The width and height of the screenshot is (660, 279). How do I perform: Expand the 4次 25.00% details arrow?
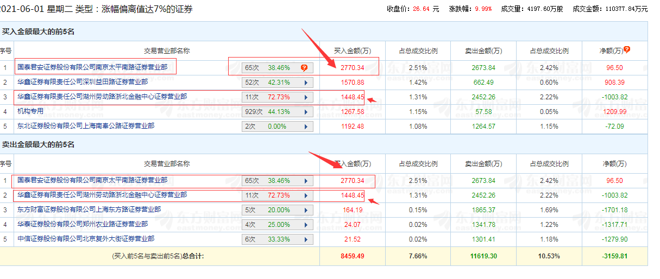coord(306,225)
